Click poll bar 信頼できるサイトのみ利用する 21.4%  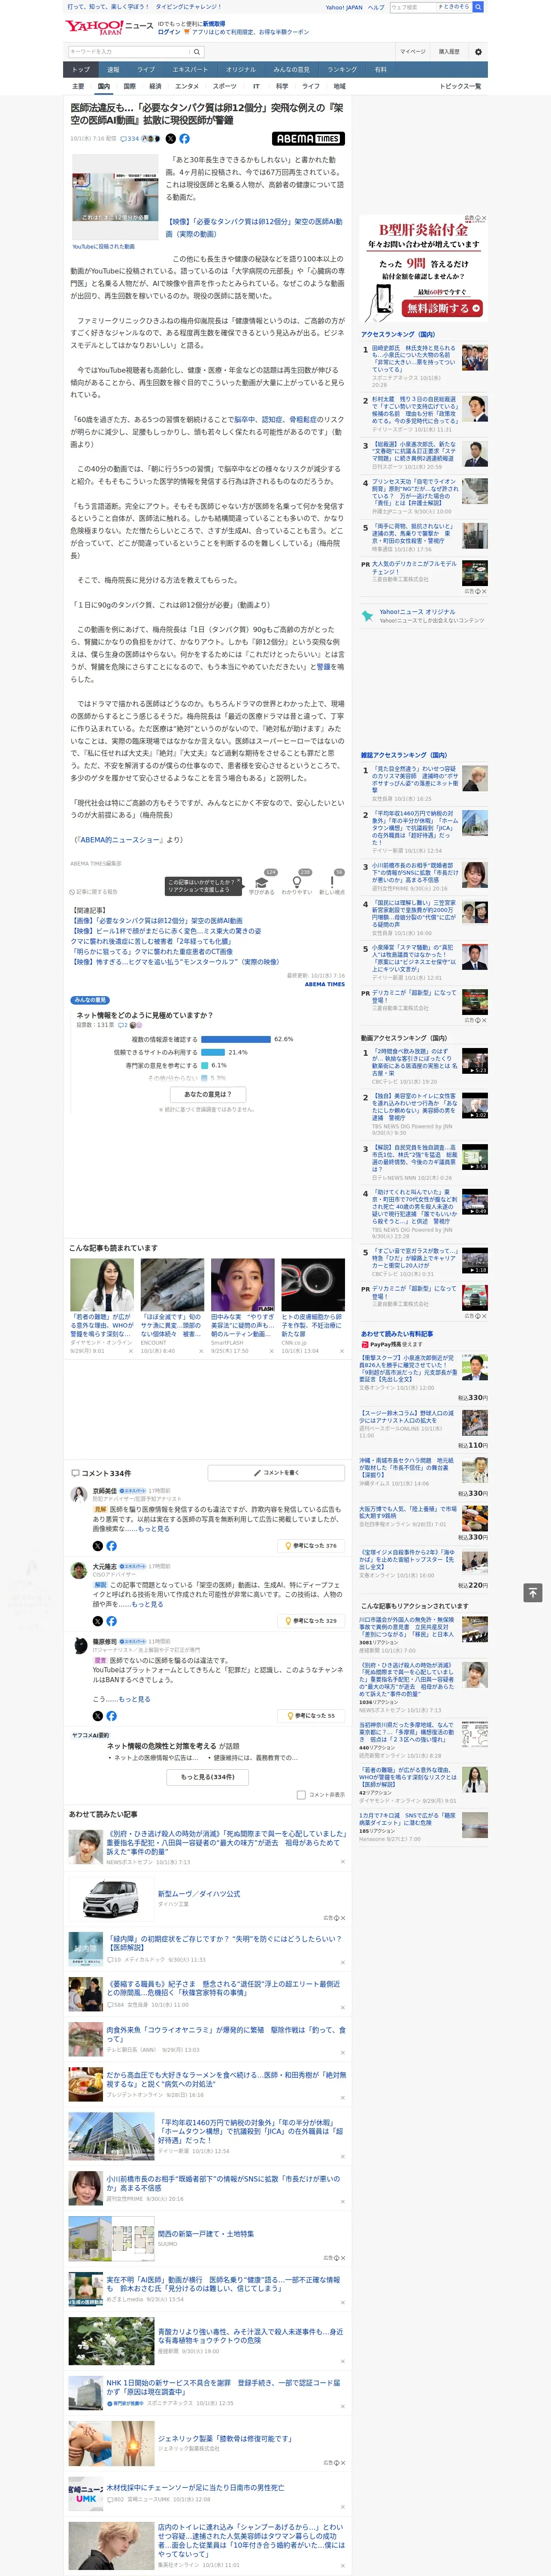(x=213, y=1052)
